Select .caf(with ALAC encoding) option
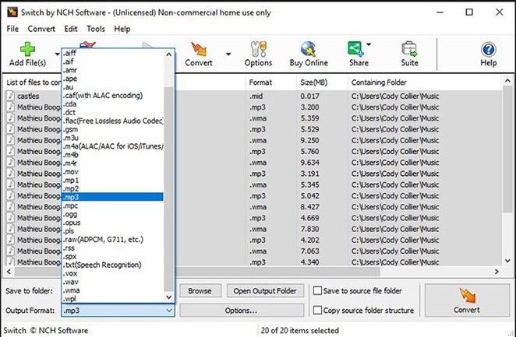Screen dimensions: 516x337 [112, 96]
